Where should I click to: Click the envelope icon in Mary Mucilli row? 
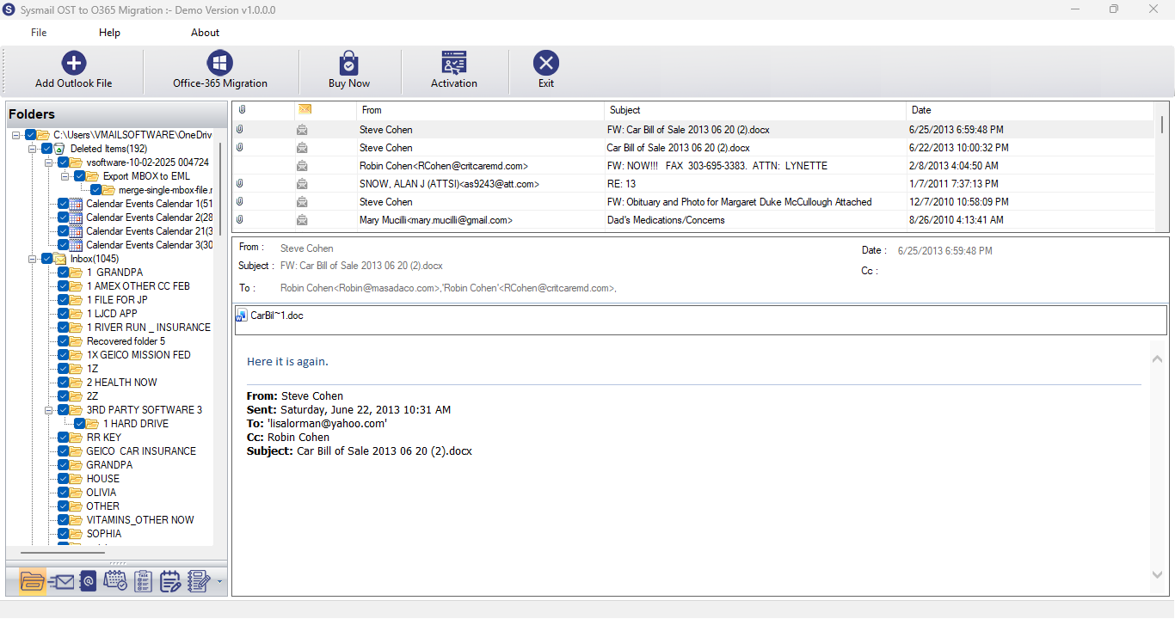[x=303, y=220]
